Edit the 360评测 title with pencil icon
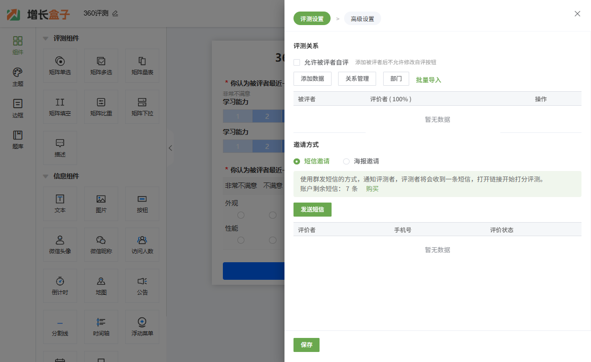The height and width of the screenshot is (362, 591). 115,14
